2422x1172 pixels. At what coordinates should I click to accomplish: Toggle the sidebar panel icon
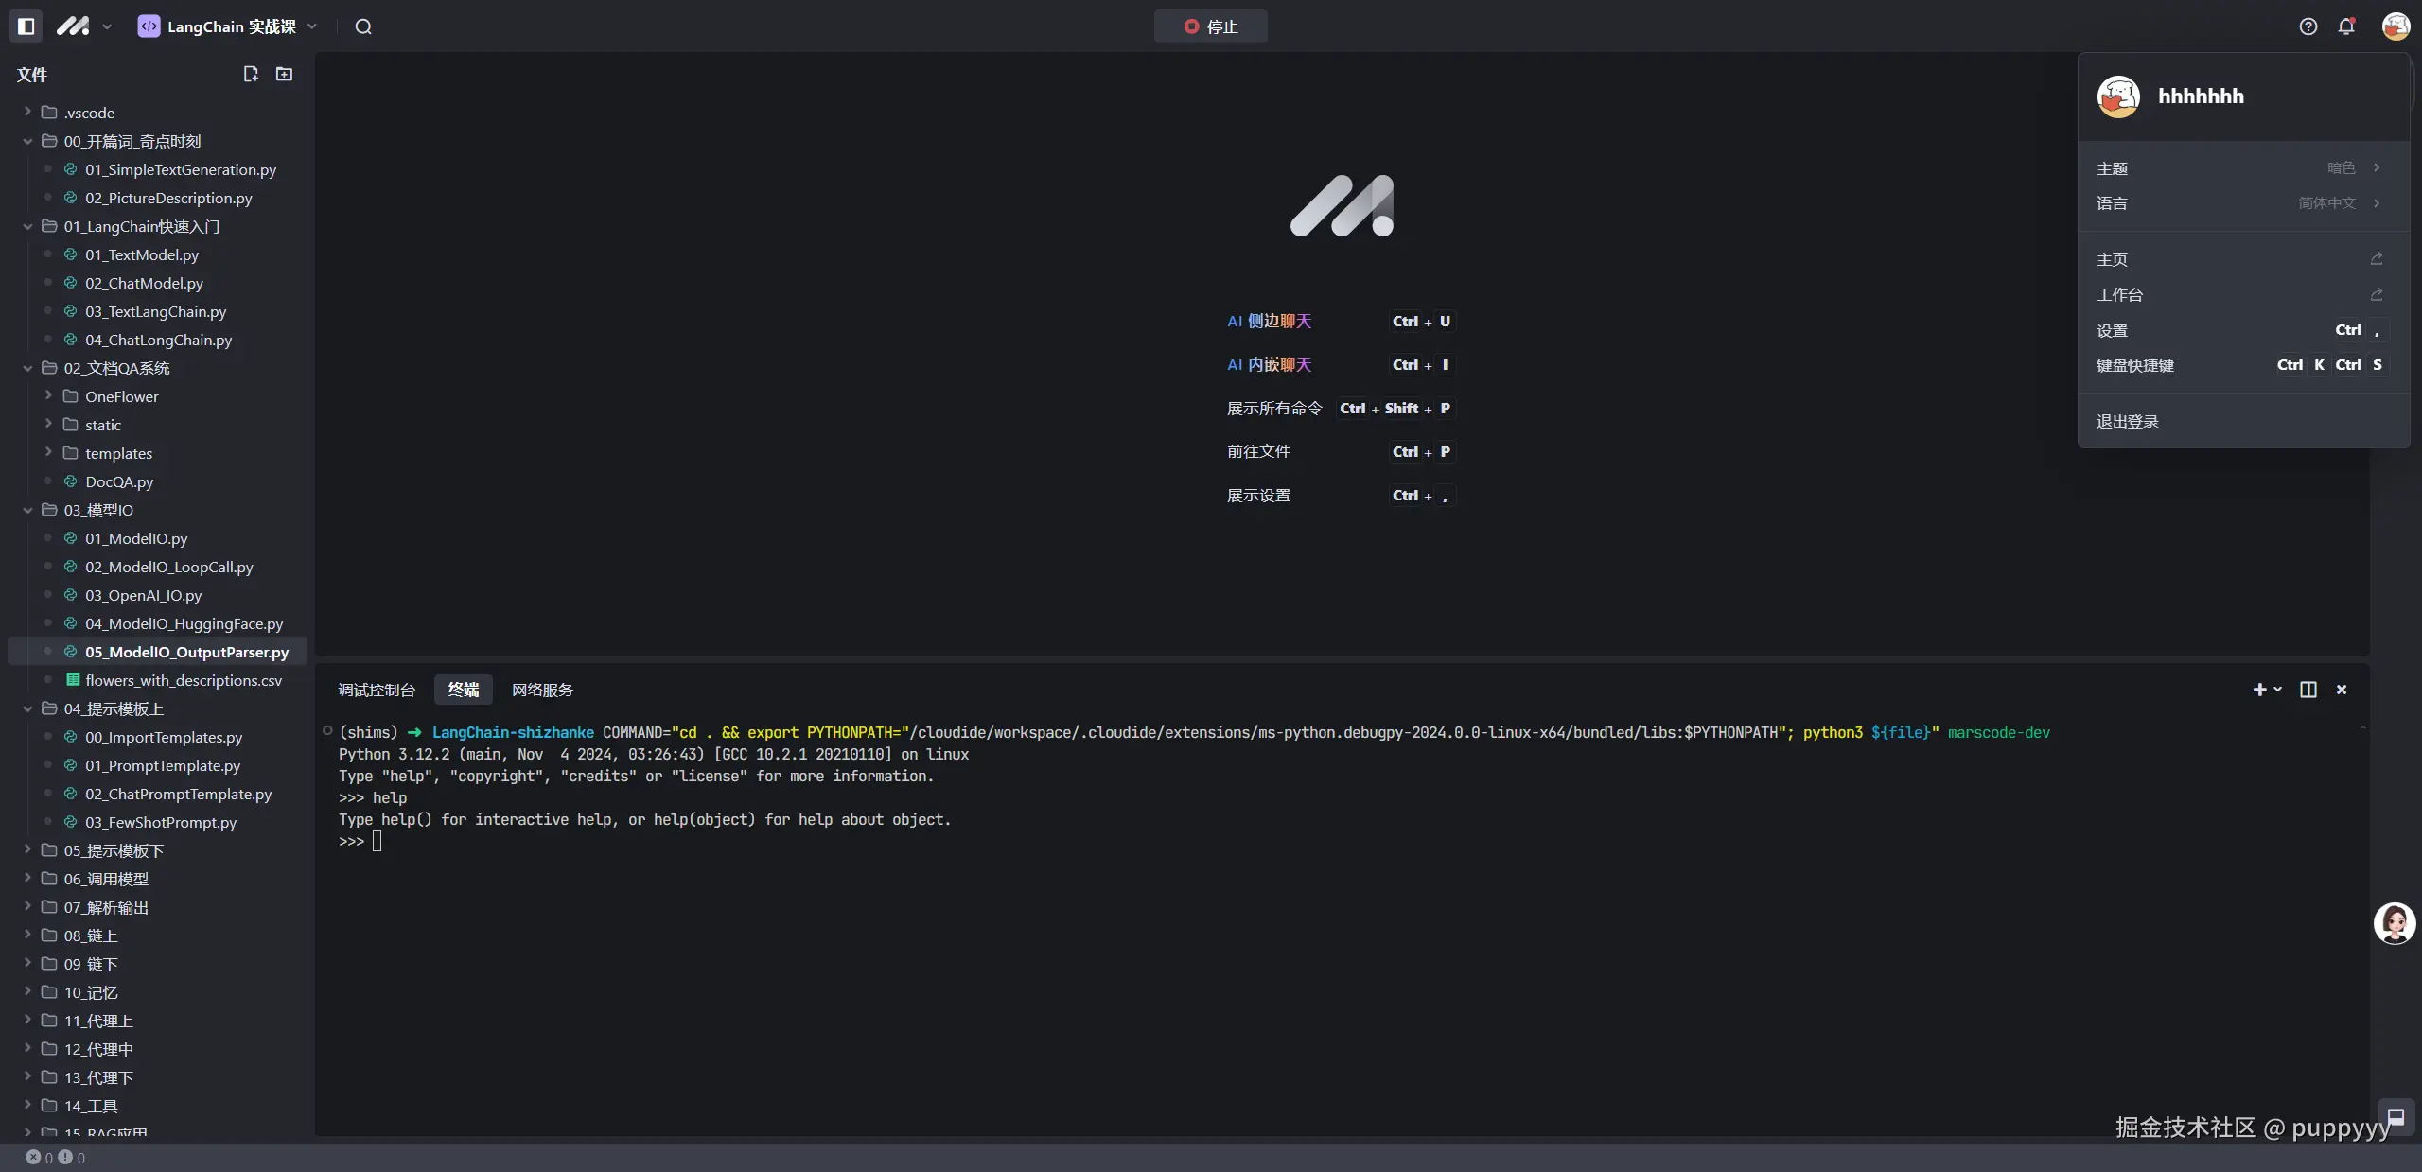(26, 26)
